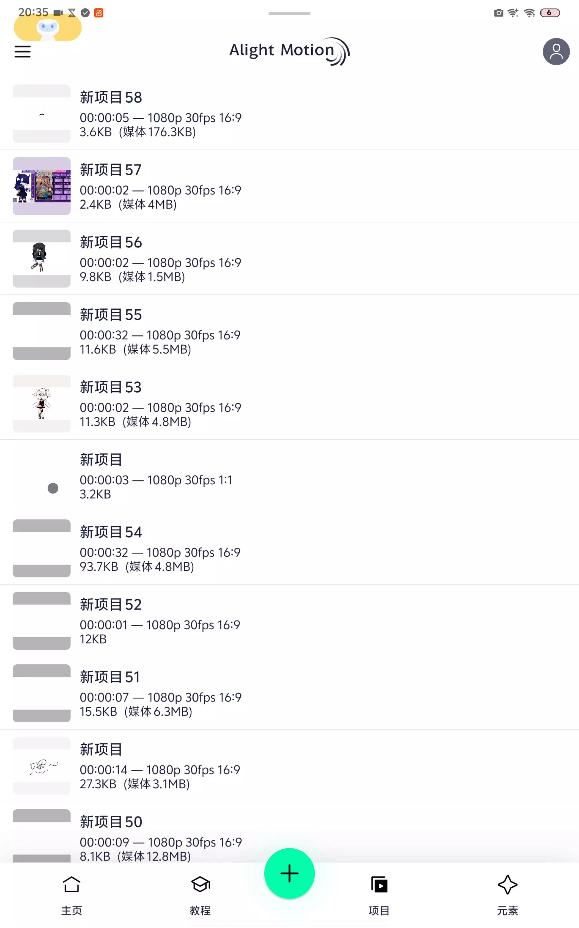Tap the 新项目 53 project thumbnail
579x928 pixels.
pos(42,403)
